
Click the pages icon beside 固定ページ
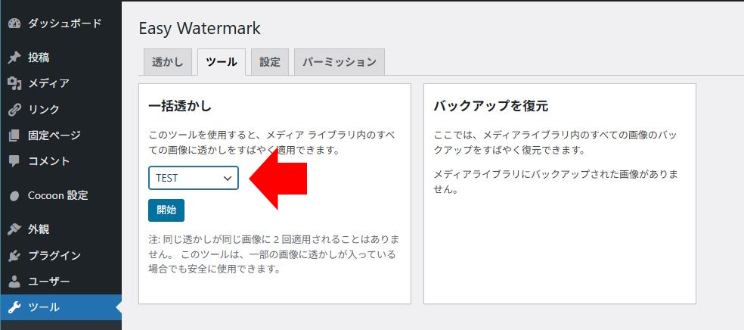click(x=14, y=135)
